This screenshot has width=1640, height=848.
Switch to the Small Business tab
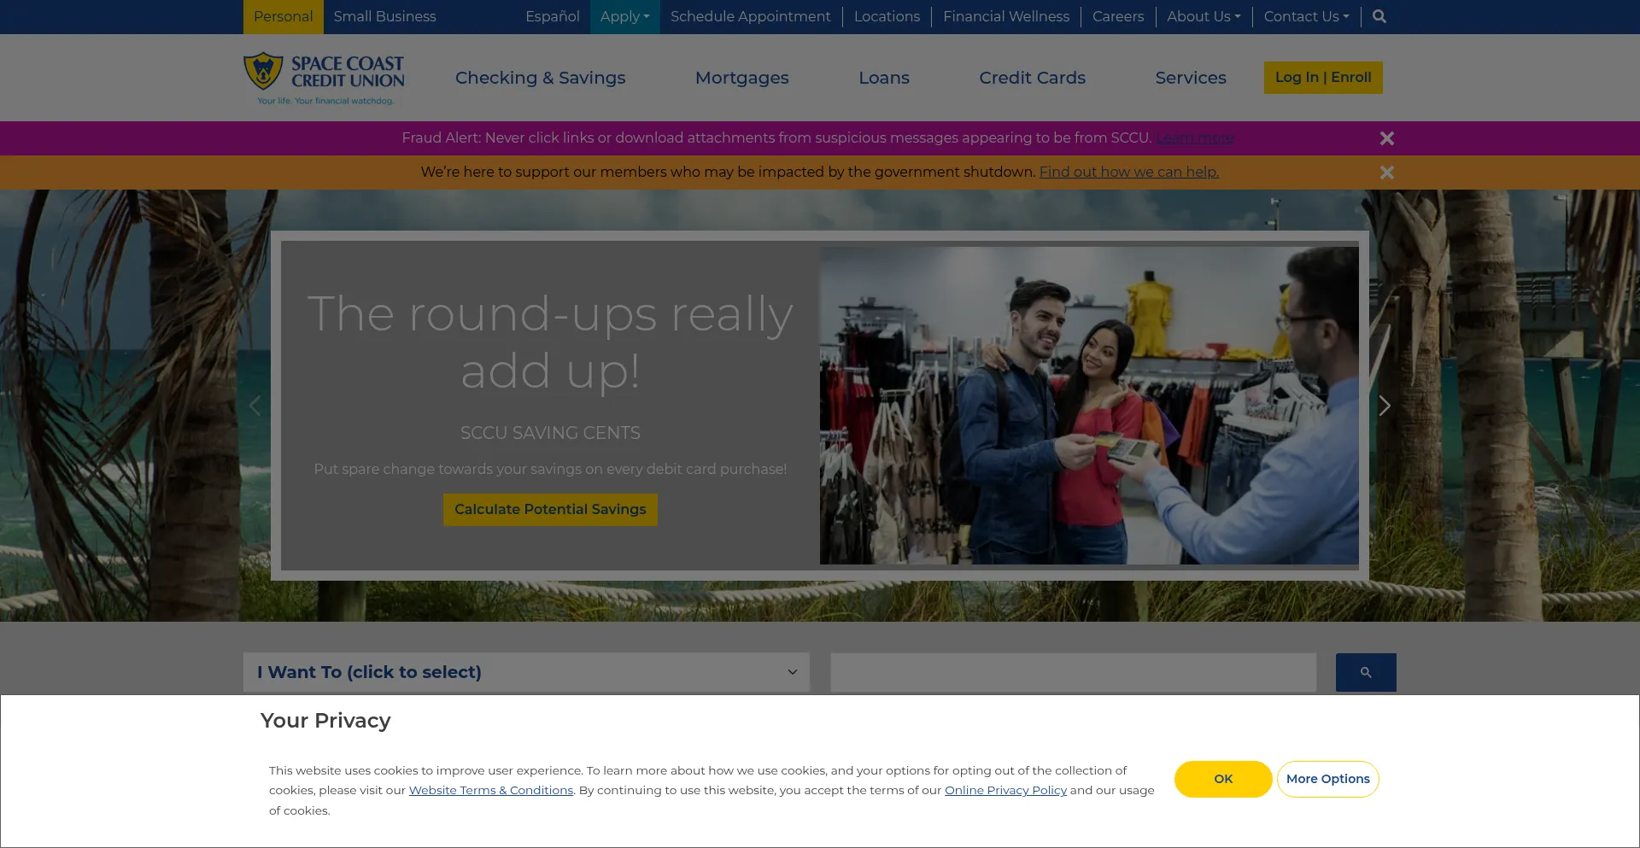click(x=384, y=16)
